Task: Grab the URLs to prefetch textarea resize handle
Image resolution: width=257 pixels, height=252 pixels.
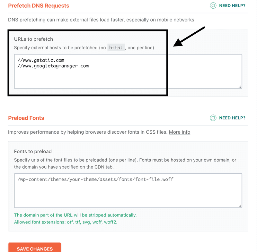Action: [240, 86]
